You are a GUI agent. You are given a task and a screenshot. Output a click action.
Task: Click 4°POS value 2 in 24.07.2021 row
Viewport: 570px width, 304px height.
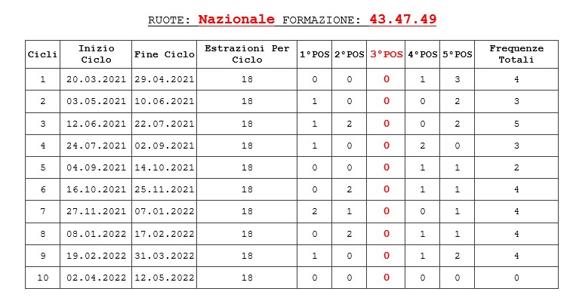pyautogui.click(x=423, y=146)
